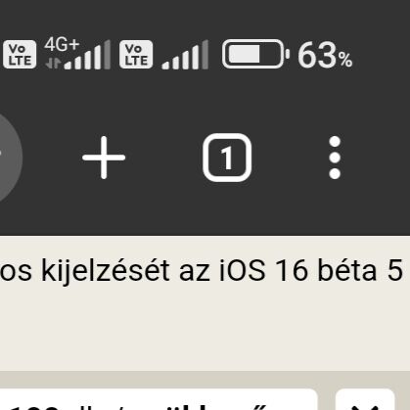Tap the battery icon in status bar
Viewport: 410px width, 410px height.
point(255,54)
